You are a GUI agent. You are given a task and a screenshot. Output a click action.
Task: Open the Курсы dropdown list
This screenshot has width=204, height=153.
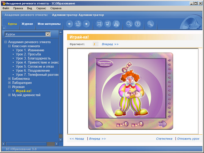coord(48,34)
